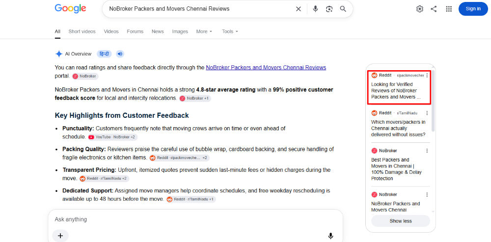This screenshot has width=491, height=242.
Task: Switch to Short videos tab
Action: pyautogui.click(x=82, y=31)
